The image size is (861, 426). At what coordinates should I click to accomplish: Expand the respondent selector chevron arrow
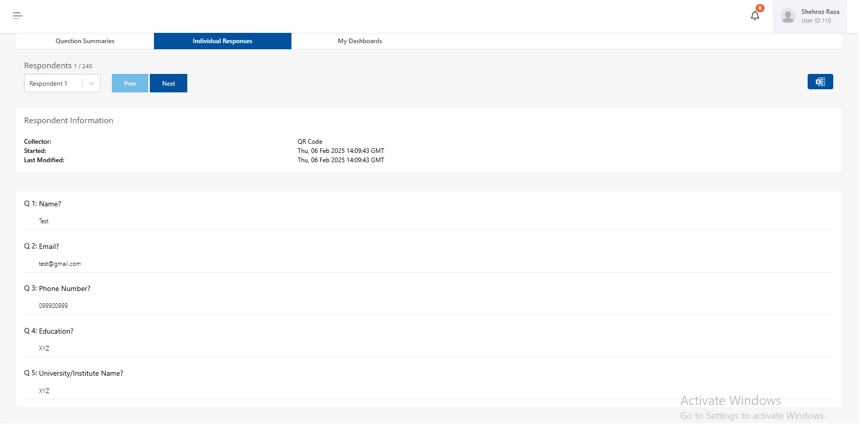91,84
